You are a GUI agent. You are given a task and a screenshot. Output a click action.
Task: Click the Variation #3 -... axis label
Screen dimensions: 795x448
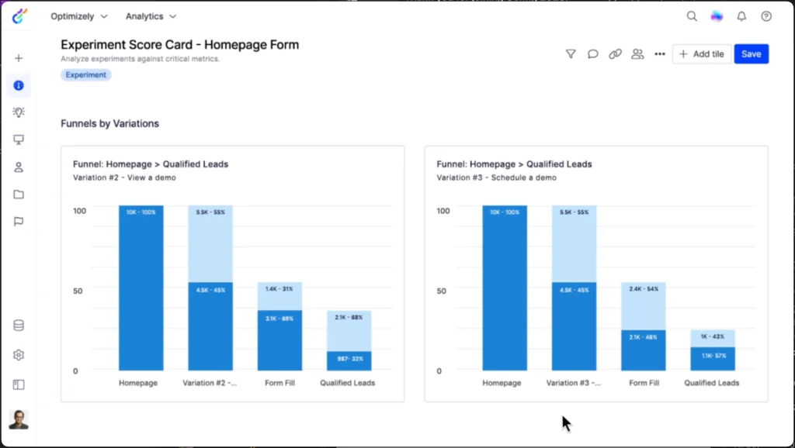574,383
